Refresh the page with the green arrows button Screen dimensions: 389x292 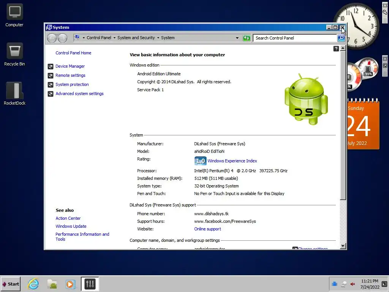click(x=246, y=38)
